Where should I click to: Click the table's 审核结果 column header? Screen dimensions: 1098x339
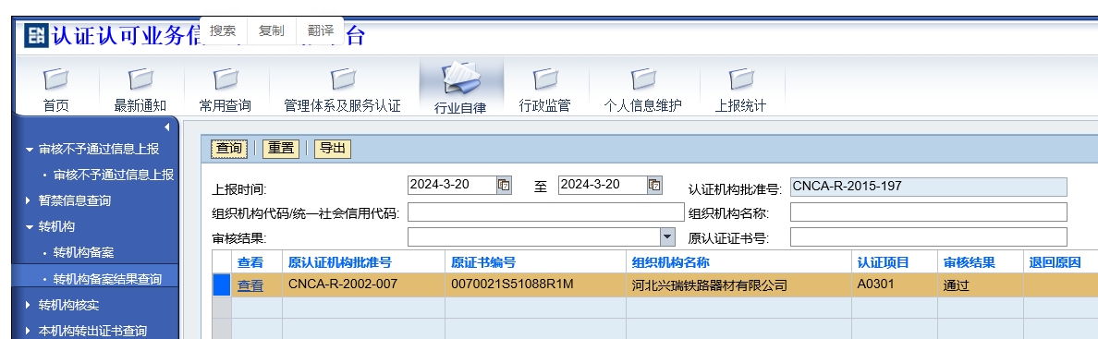981,262
